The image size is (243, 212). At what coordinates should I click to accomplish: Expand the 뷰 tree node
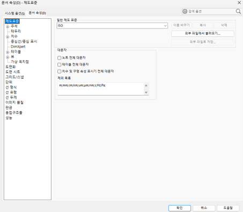point(8,57)
